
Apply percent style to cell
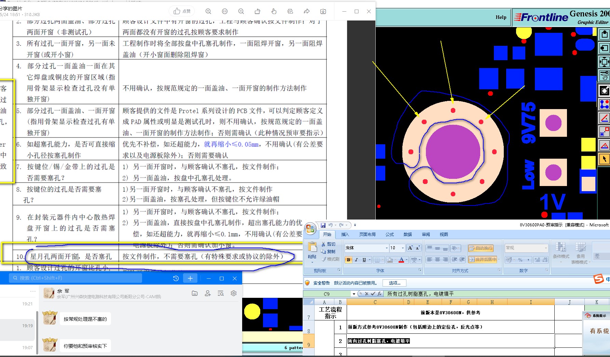pyautogui.click(x=521, y=260)
